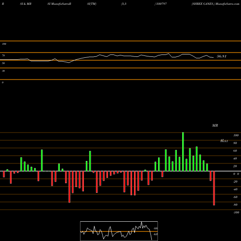Click the MR axis label -40
The height and width of the screenshot is (241, 241).
(235, 189)
